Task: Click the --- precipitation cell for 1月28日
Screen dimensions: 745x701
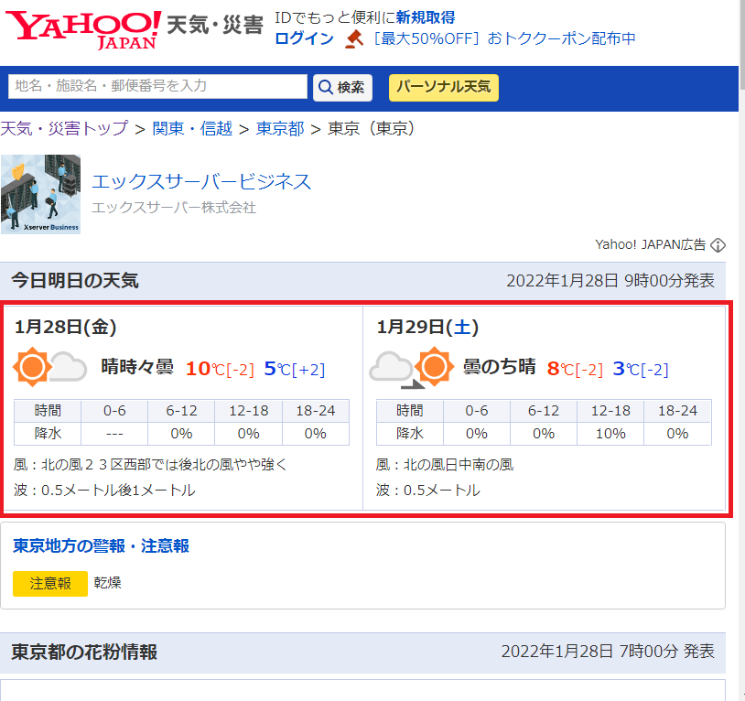Action: coord(114,434)
